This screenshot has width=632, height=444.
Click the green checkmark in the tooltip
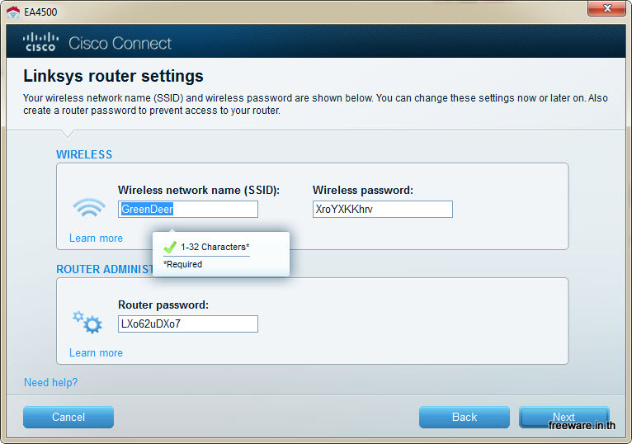click(170, 247)
